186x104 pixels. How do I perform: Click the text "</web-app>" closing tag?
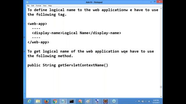38,42
